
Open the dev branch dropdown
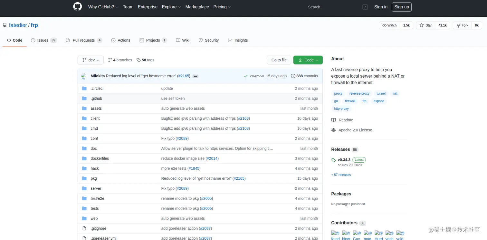click(91, 60)
